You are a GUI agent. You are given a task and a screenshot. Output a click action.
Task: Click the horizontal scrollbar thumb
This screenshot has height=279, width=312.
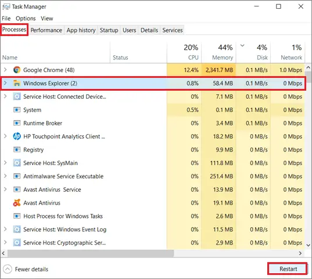(x=91, y=253)
